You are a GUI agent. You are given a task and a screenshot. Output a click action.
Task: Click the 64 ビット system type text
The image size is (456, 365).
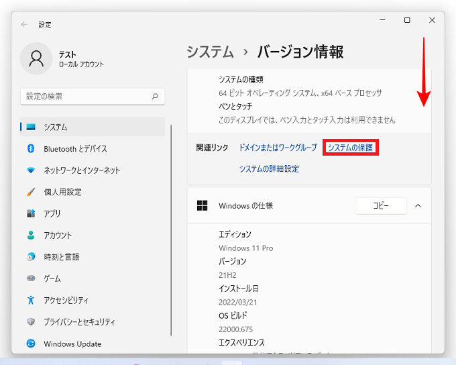300,93
